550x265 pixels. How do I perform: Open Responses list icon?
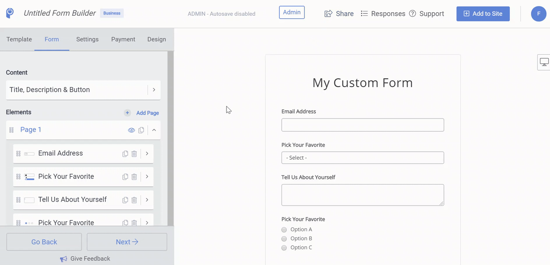point(364,14)
